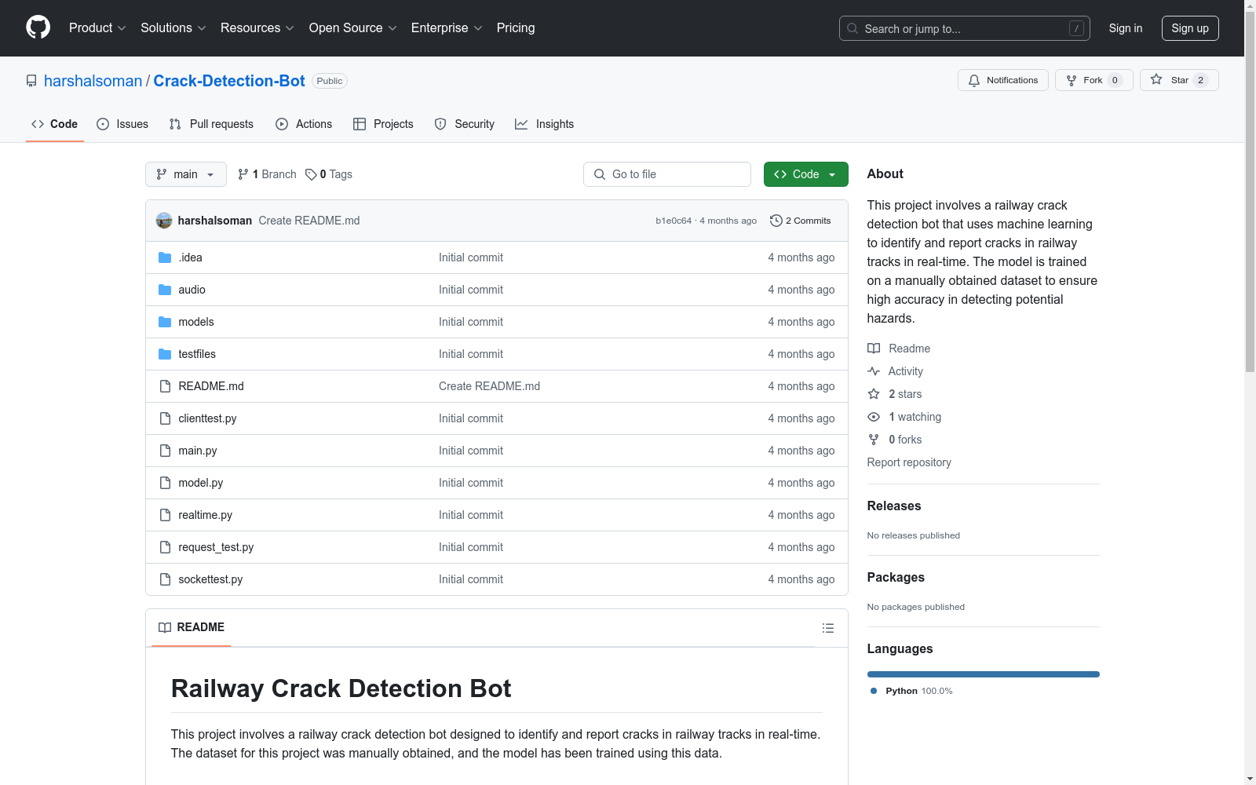Click the pulse icon next to Activity
This screenshot has width=1256, height=785.
tap(874, 371)
